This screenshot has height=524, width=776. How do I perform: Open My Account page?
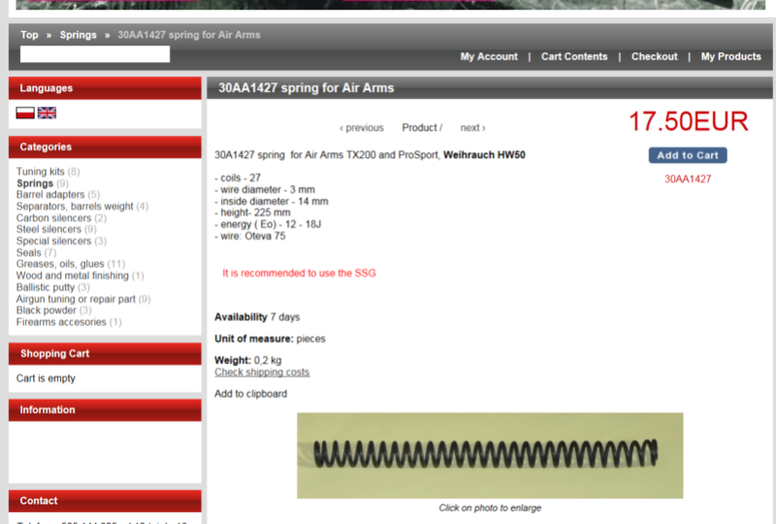click(x=489, y=56)
